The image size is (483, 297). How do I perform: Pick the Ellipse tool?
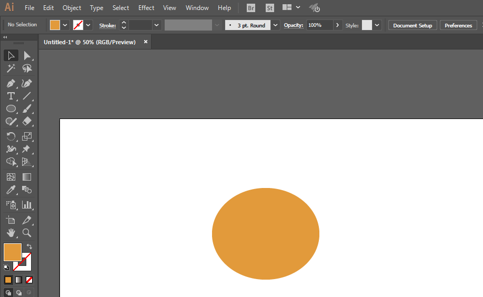(11, 108)
